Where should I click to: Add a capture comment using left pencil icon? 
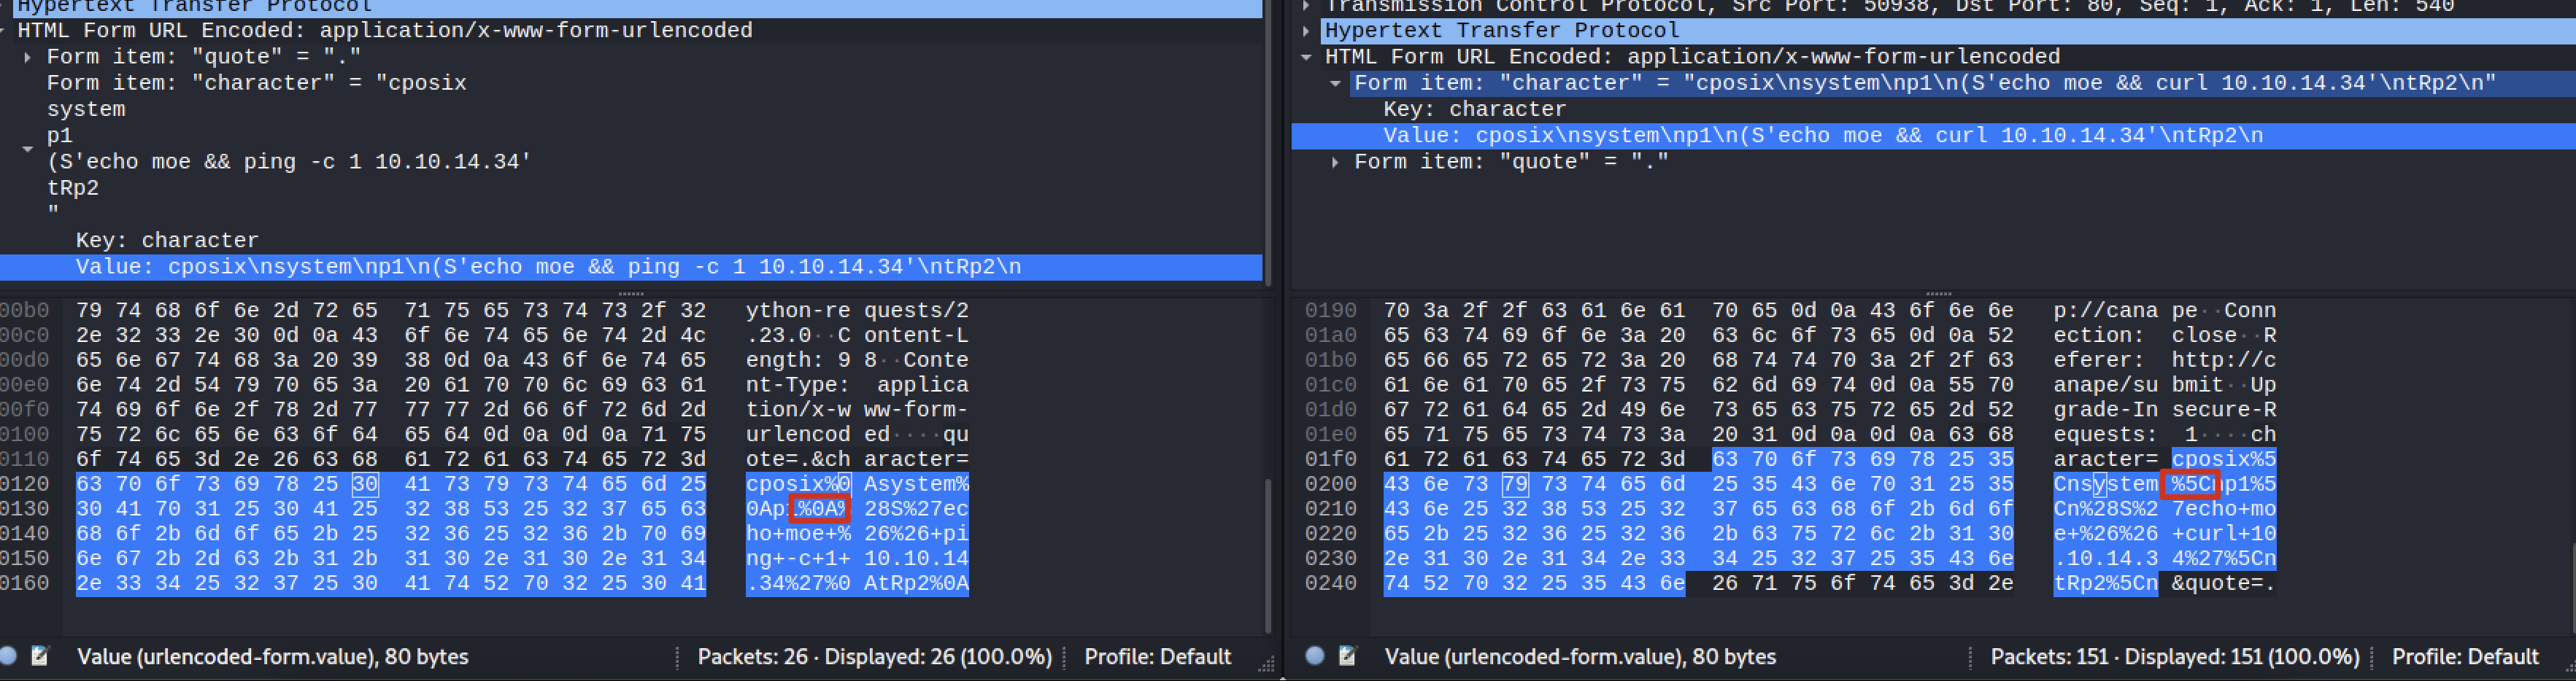[x=40, y=656]
